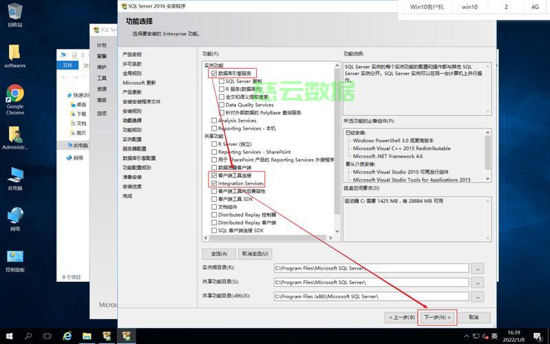Browse for the shared feature directory x86
550x344 pixels.
478,297
